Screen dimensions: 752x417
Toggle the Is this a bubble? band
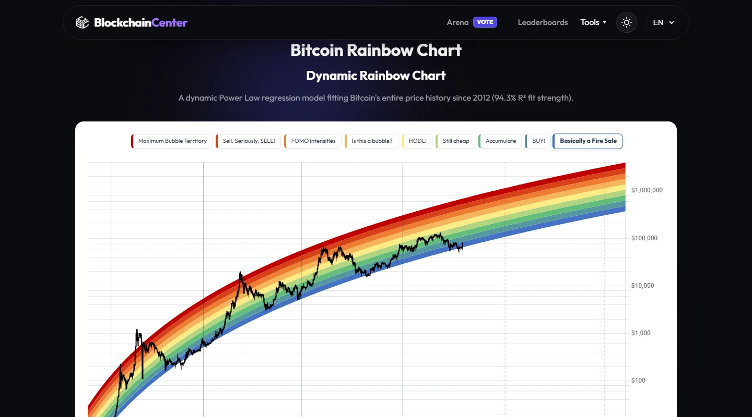[371, 141]
